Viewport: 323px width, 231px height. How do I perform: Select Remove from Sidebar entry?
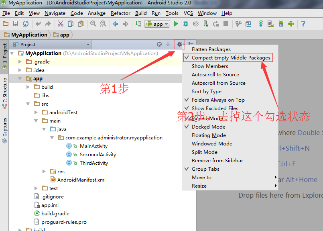(x=230, y=161)
